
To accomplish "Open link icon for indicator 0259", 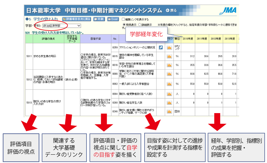I will coord(161,47).
